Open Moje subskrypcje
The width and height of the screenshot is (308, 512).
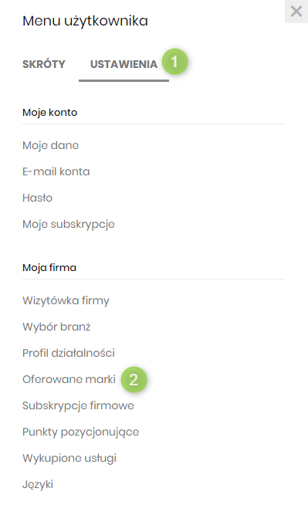click(69, 224)
